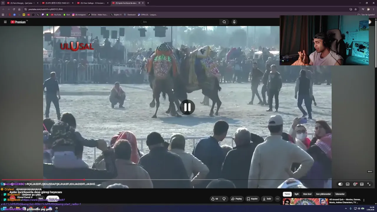The image size is (377, 212).
Task: Toggle the autoplay switch in the player
Action: click(x=340, y=184)
